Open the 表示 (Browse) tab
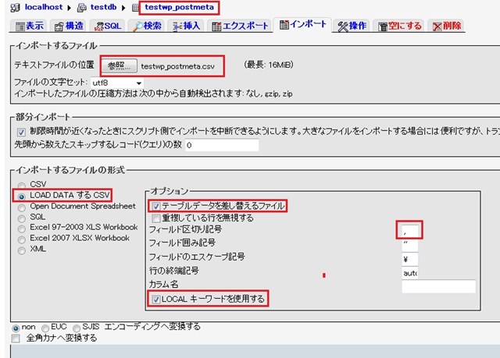The width and height of the screenshot is (500, 358). tap(28, 26)
